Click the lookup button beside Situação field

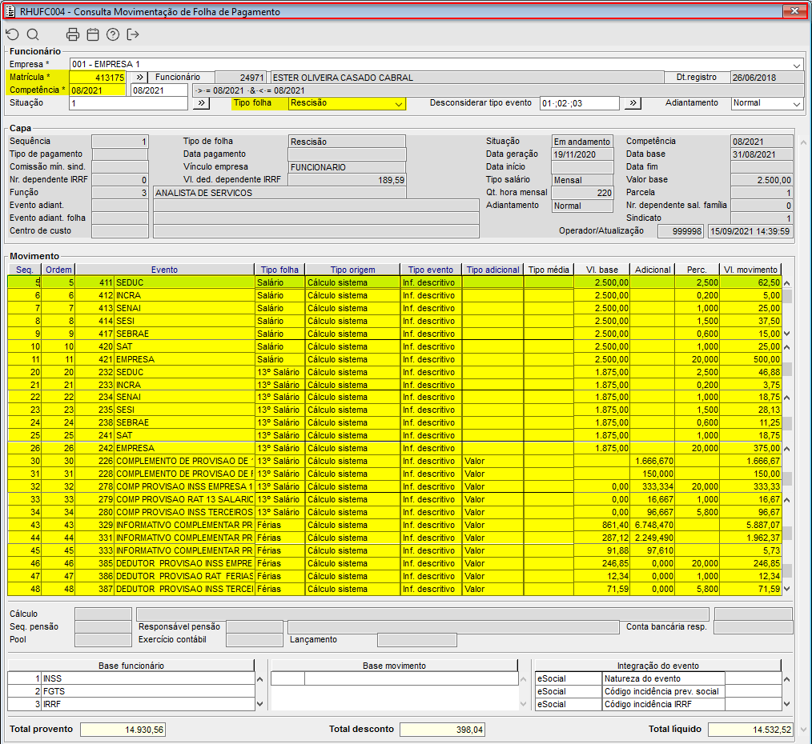pos(201,103)
